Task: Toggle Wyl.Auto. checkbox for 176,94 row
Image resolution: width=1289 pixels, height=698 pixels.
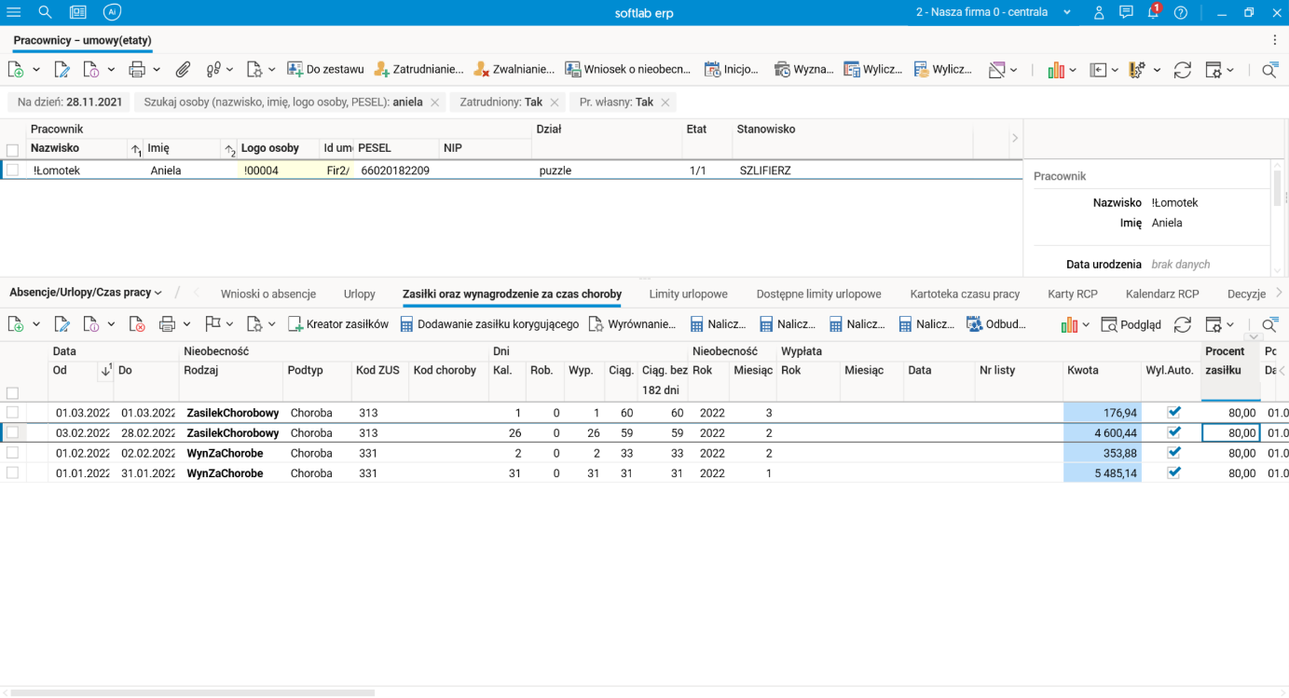Action: pos(1174,412)
